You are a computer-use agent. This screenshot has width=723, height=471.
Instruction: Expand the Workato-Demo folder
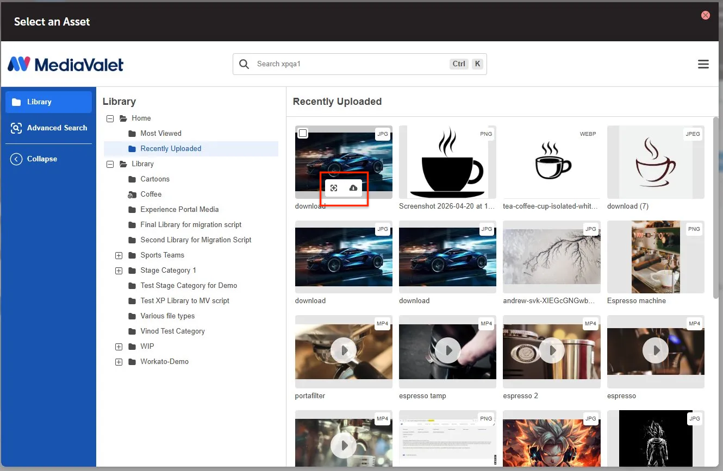[119, 362]
